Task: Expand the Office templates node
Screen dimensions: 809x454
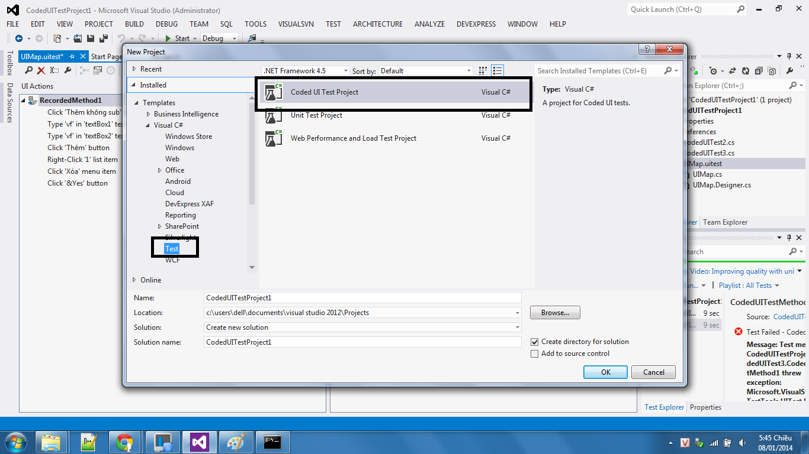Action: pyautogui.click(x=160, y=170)
